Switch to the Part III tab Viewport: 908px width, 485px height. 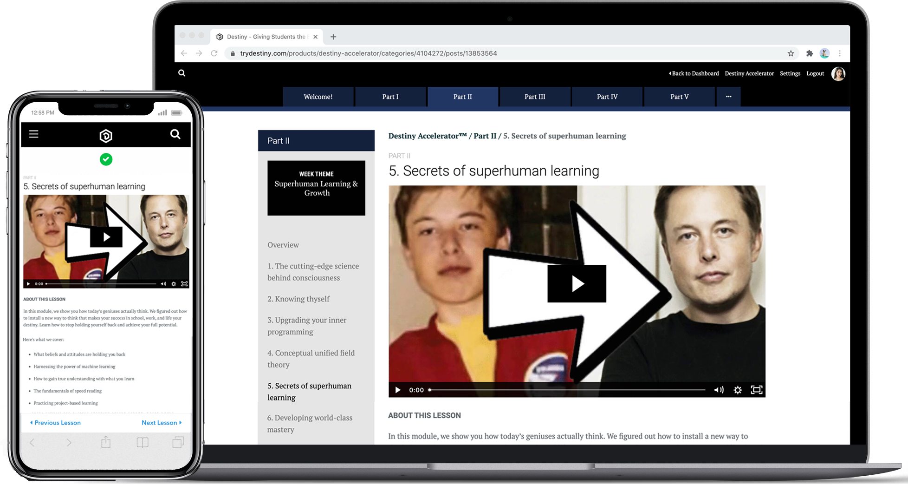(535, 97)
